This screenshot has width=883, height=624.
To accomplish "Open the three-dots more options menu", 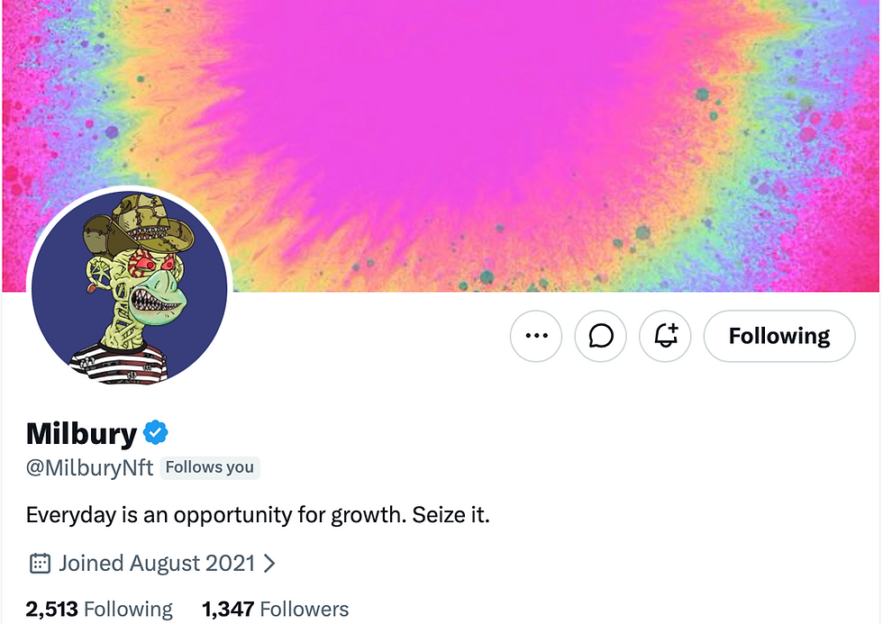I will point(536,336).
